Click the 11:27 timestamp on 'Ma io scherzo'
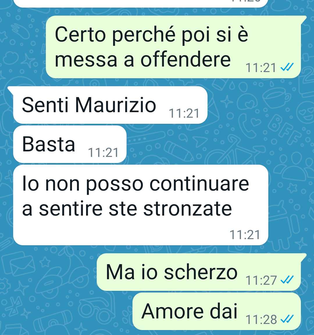The image size is (314, 335). pos(261,280)
